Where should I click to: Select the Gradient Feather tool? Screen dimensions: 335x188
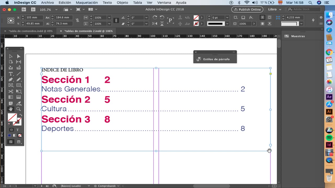coord(19,97)
